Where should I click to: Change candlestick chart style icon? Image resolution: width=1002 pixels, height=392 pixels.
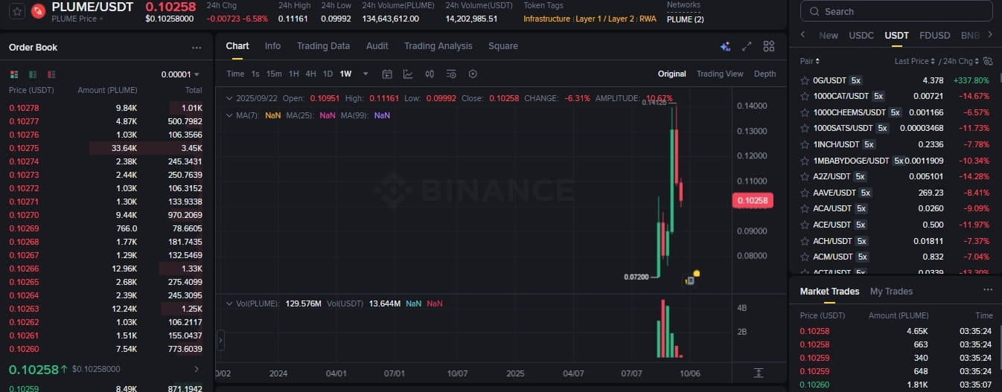click(430, 74)
